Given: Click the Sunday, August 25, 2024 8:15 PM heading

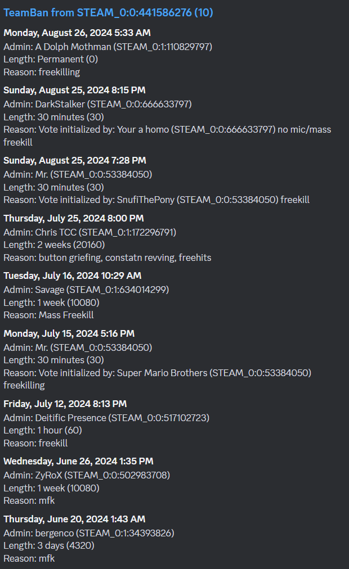Looking at the screenshot, I should tap(74, 90).
